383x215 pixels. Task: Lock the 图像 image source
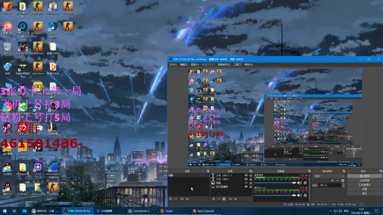(250, 183)
